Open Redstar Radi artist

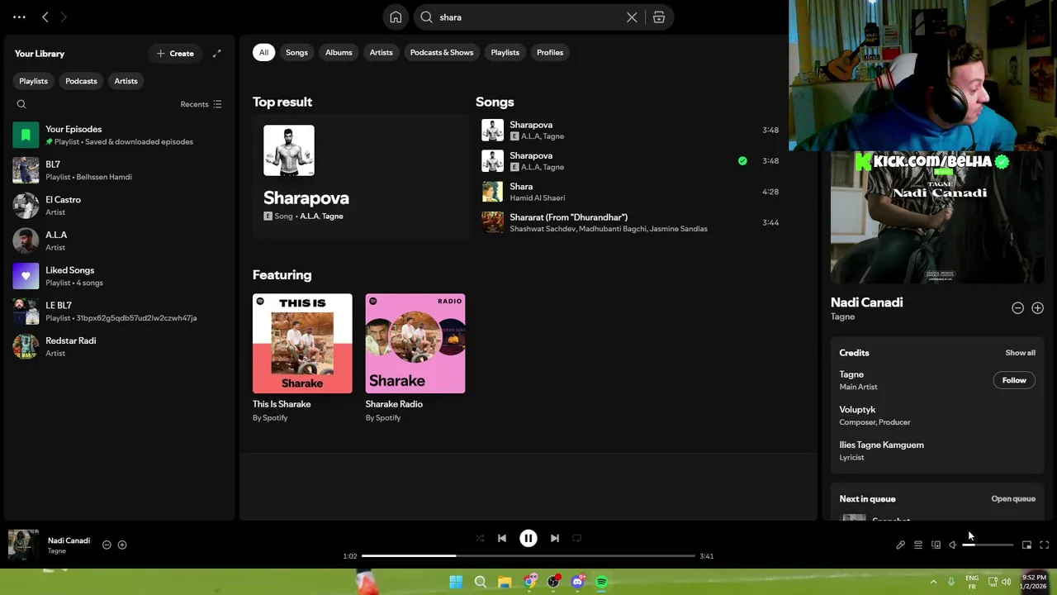tap(119, 346)
